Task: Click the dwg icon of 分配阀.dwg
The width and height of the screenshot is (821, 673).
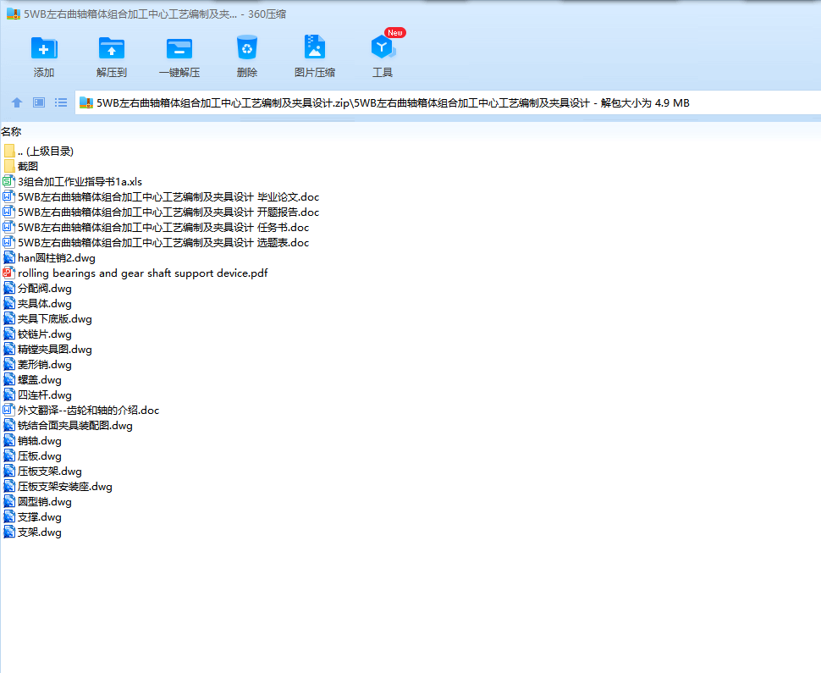Action: 9,288
